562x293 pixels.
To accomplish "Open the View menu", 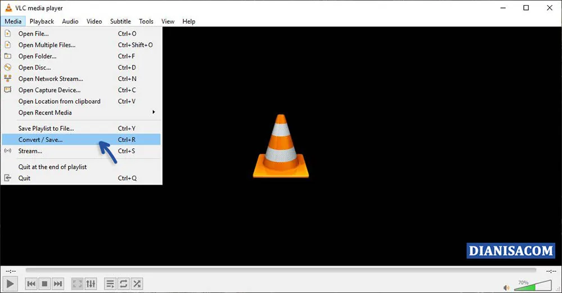I will (x=167, y=21).
